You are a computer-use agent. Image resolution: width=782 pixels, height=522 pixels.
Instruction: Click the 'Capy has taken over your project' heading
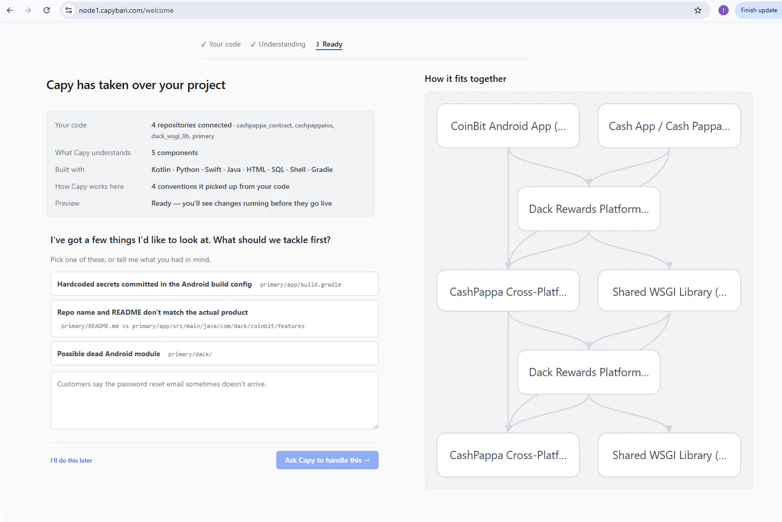[136, 85]
